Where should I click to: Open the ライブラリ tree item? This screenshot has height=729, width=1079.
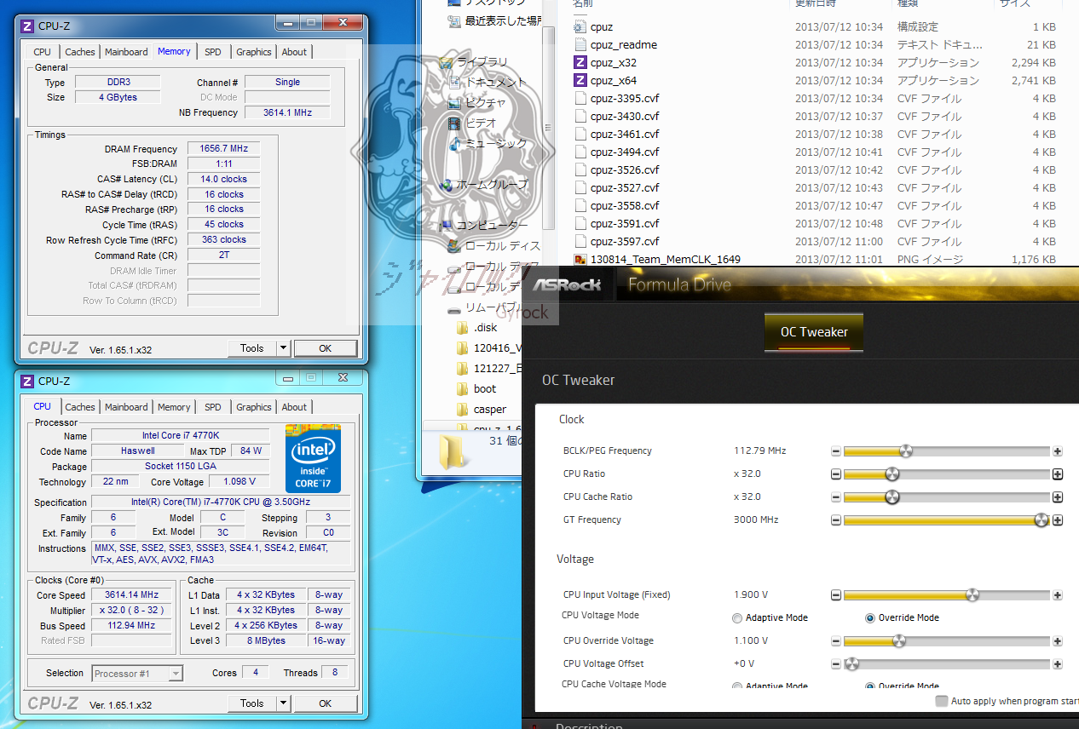(x=473, y=61)
